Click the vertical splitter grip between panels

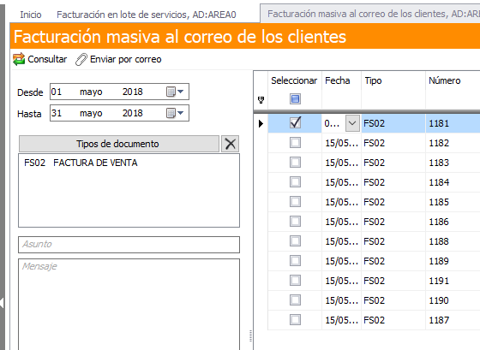pyautogui.click(x=250, y=335)
